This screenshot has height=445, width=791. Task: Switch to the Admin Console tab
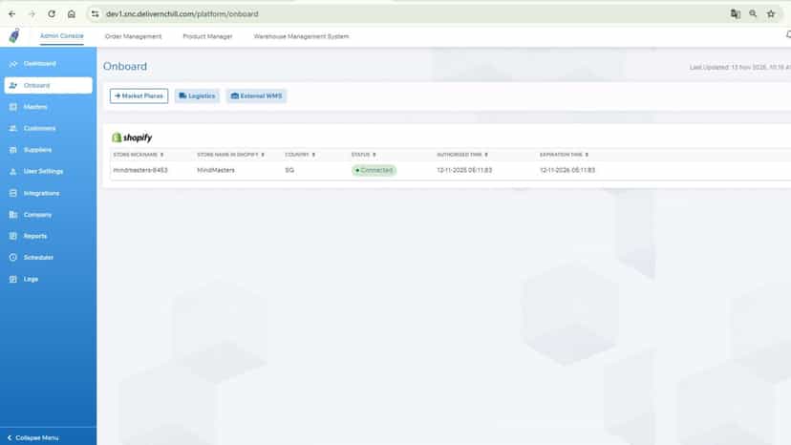click(x=61, y=36)
